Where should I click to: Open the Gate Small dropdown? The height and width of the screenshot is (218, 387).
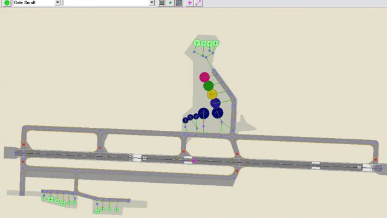coord(57,2)
